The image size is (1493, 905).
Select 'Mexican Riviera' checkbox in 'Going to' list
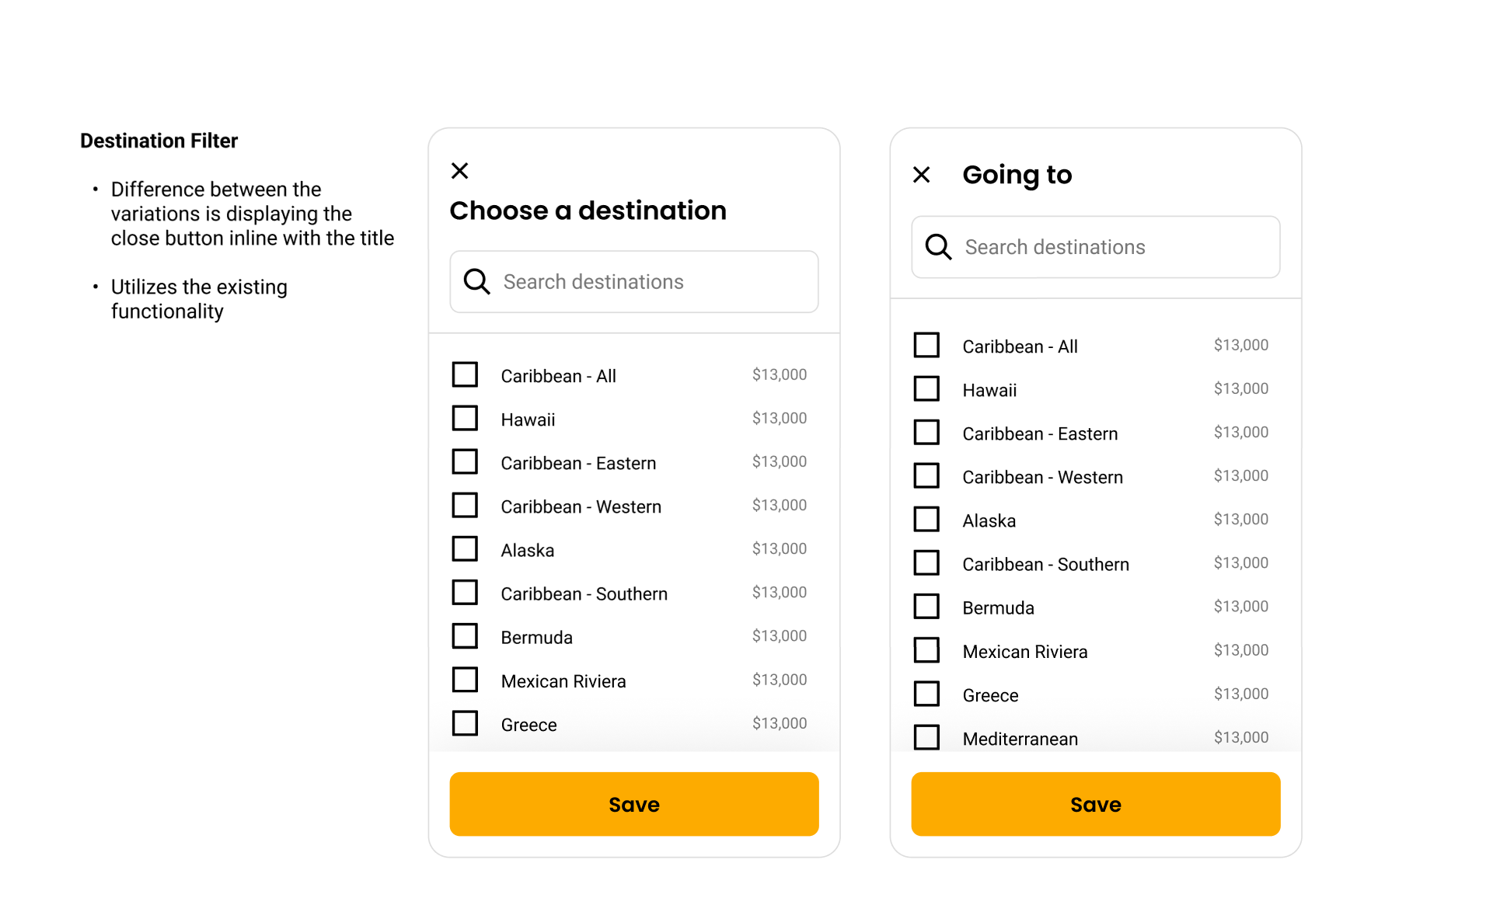pyautogui.click(x=926, y=650)
